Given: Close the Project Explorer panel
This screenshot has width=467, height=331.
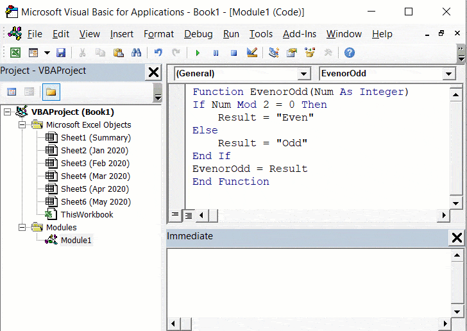Looking at the screenshot, I should click(153, 72).
